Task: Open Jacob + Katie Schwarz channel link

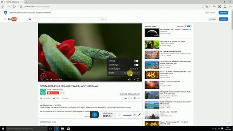Action: click(55, 90)
